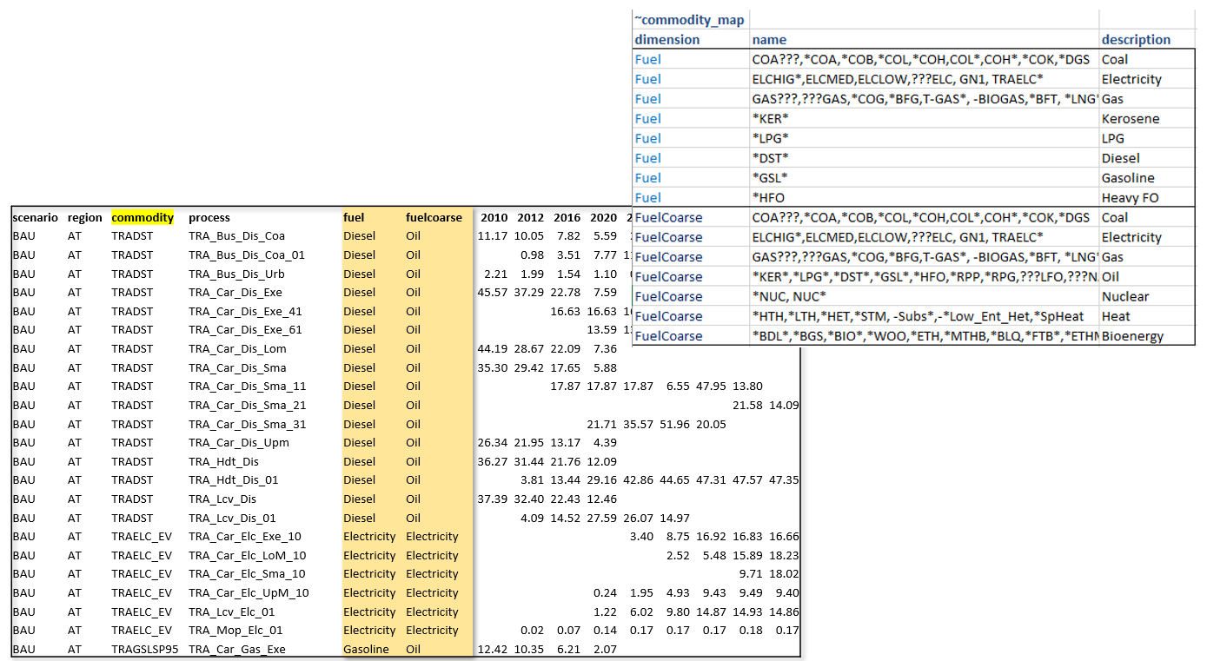Select the '*GSL*' name cell
Screen dimensions: 1207x661
[x=925, y=178]
